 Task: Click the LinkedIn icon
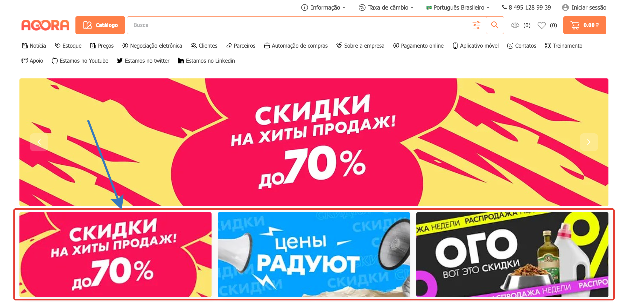tap(181, 61)
